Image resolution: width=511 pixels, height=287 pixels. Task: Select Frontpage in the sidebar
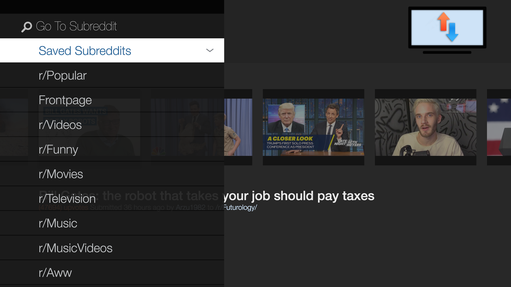pos(65,100)
